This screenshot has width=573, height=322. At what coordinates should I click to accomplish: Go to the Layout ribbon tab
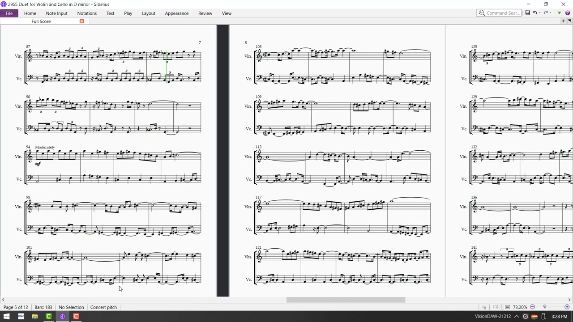tap(149, 13)
